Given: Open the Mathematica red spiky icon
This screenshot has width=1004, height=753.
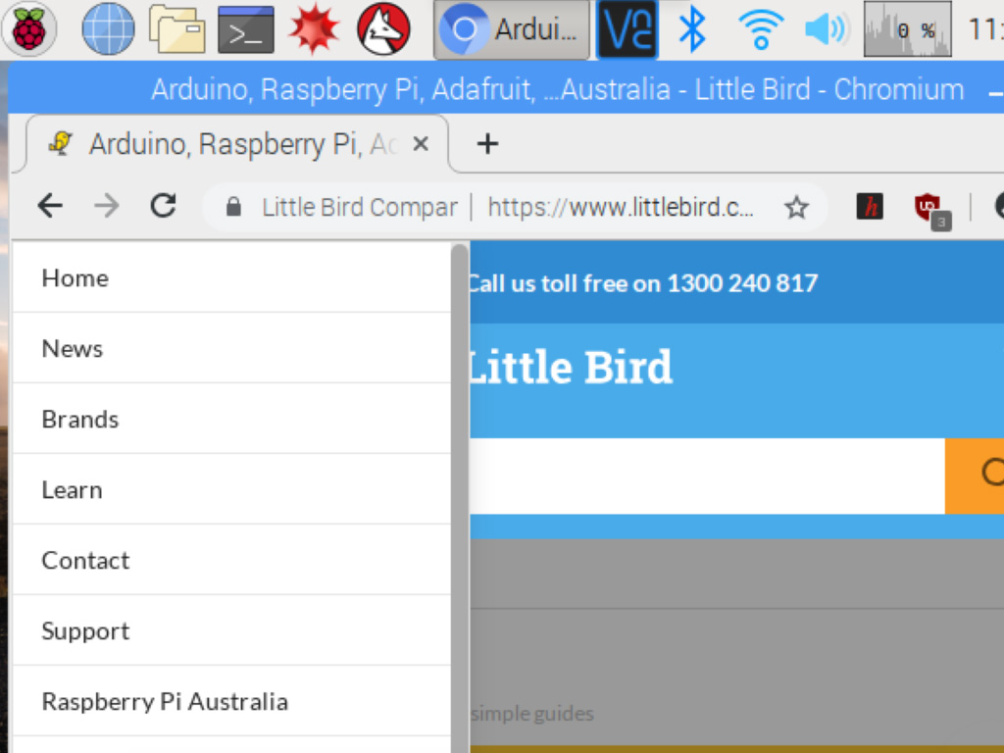Looking at the screenshot, I should coord(314,28).
